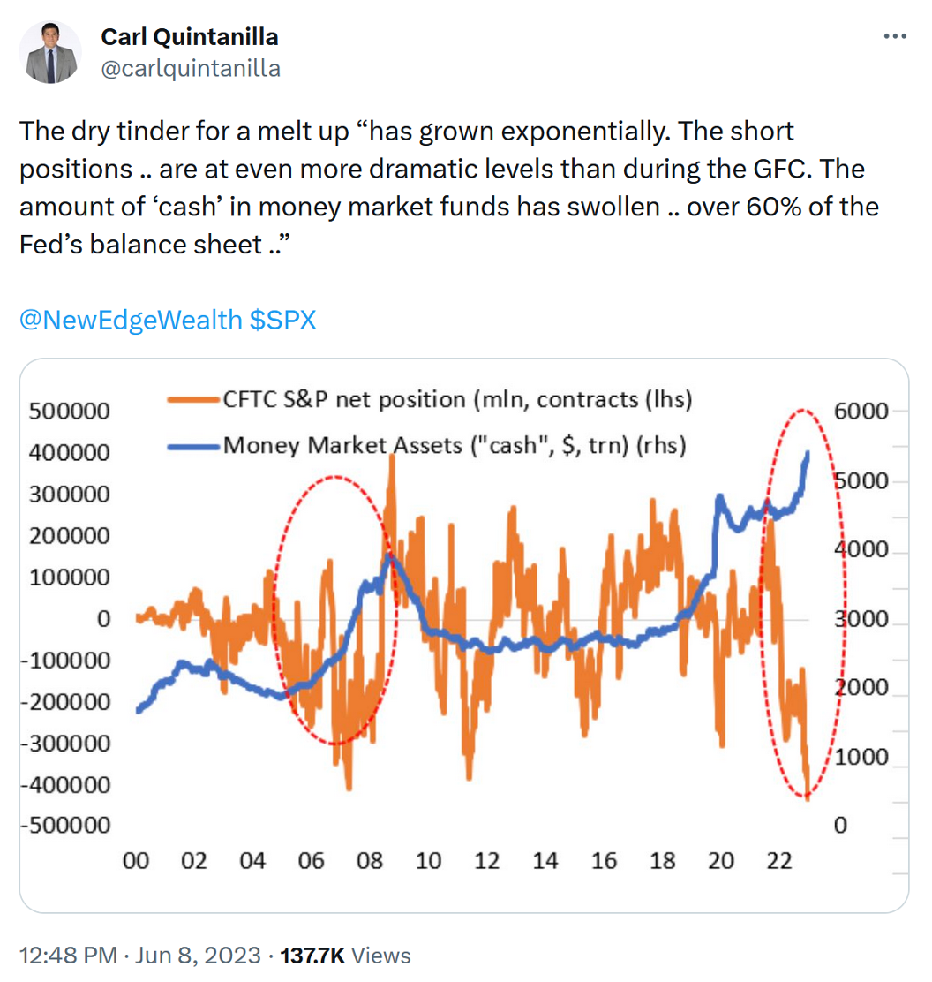Viewport: 932px width, 982px height.
Task: Open the Carl Quintanilla display name link
Action: [190, 36]
